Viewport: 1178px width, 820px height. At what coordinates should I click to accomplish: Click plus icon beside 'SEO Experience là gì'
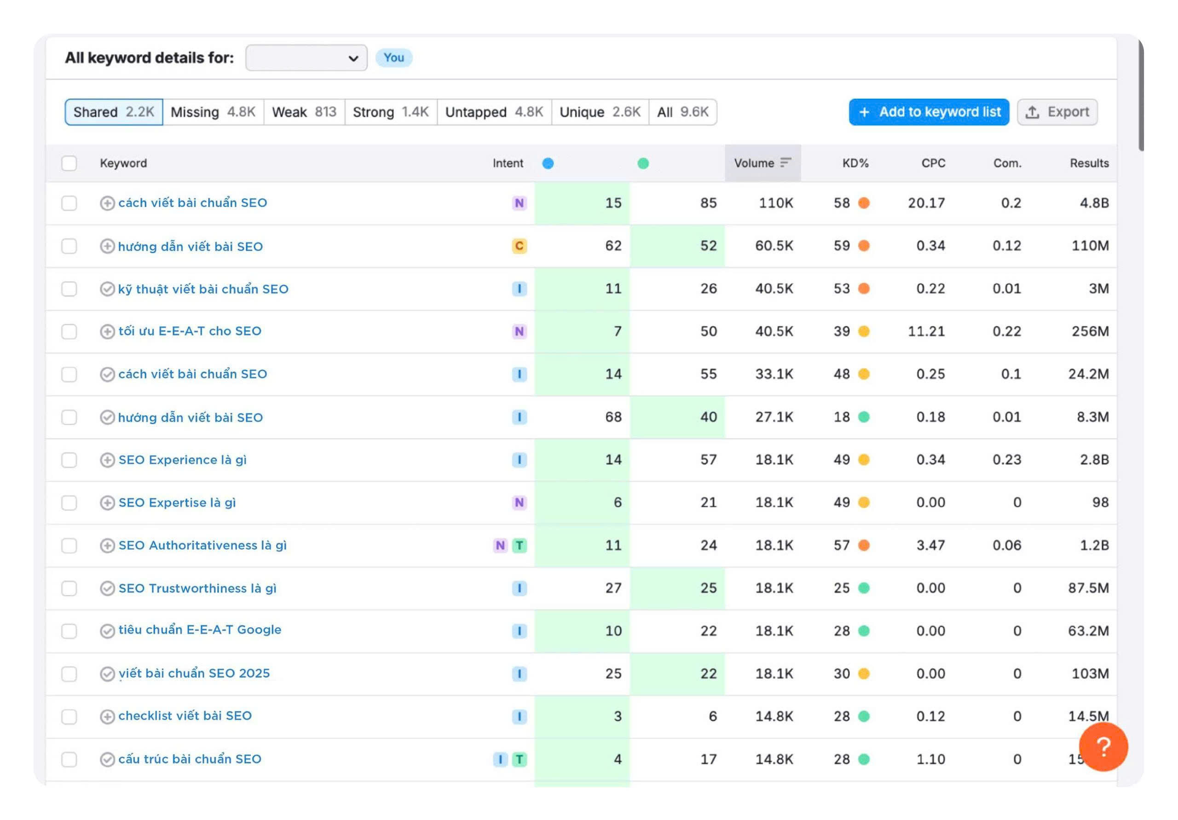(107, 460)
